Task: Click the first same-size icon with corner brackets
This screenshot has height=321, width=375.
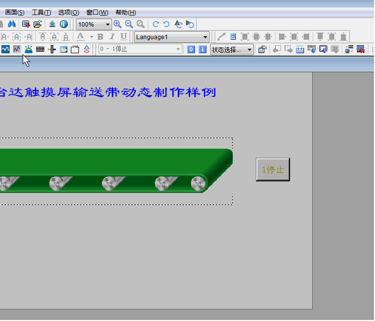Action: (244, 37)
